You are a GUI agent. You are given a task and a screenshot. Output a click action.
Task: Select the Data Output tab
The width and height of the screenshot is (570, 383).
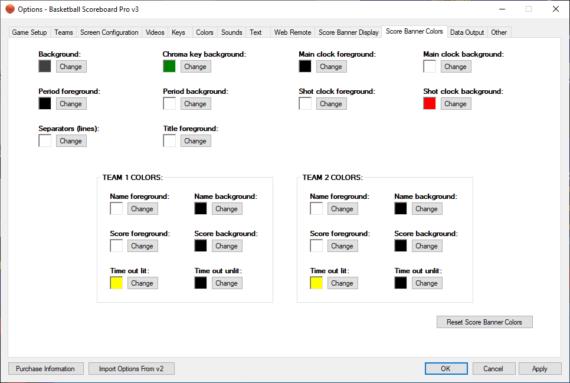tap(467, 32)
